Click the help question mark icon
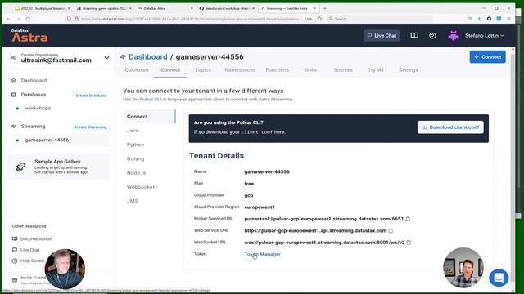This screenshot has width=524, height=294. [432, 35]
